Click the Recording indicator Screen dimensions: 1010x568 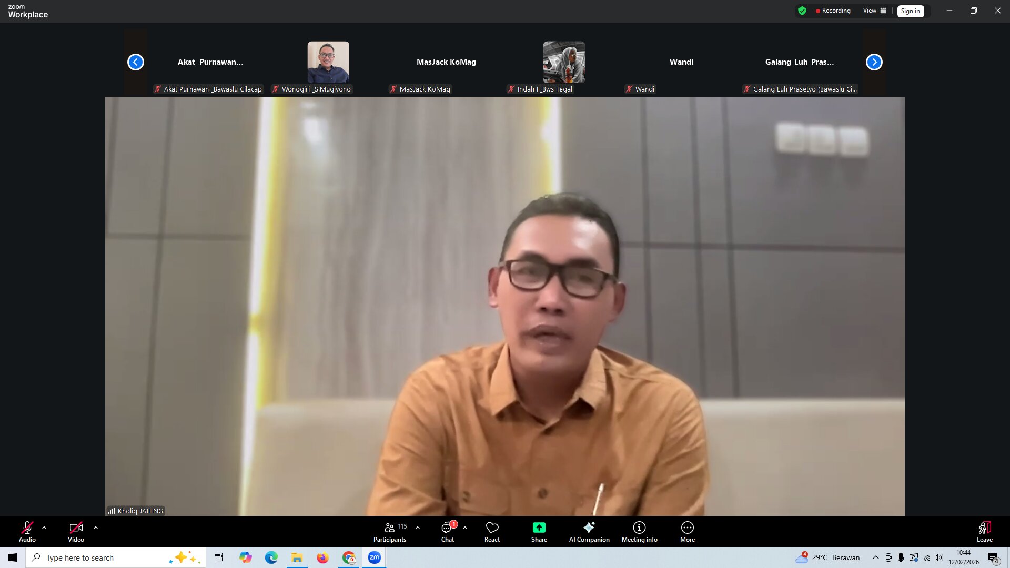[833, 11]
